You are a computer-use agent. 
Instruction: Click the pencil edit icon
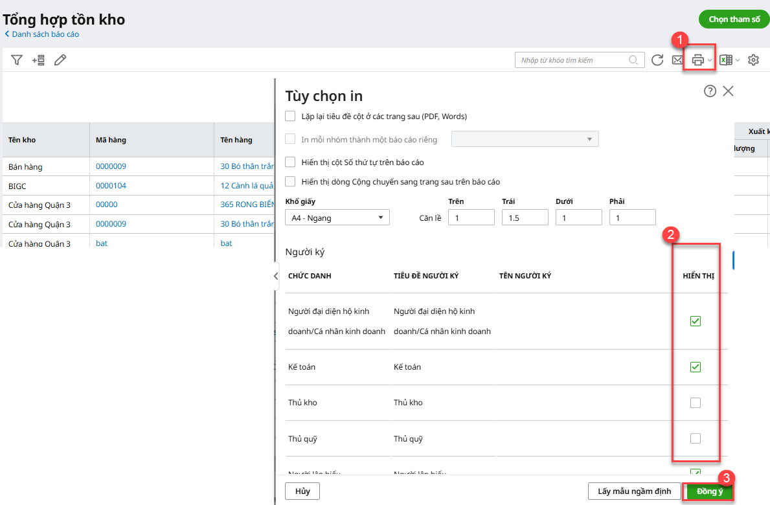60,60
